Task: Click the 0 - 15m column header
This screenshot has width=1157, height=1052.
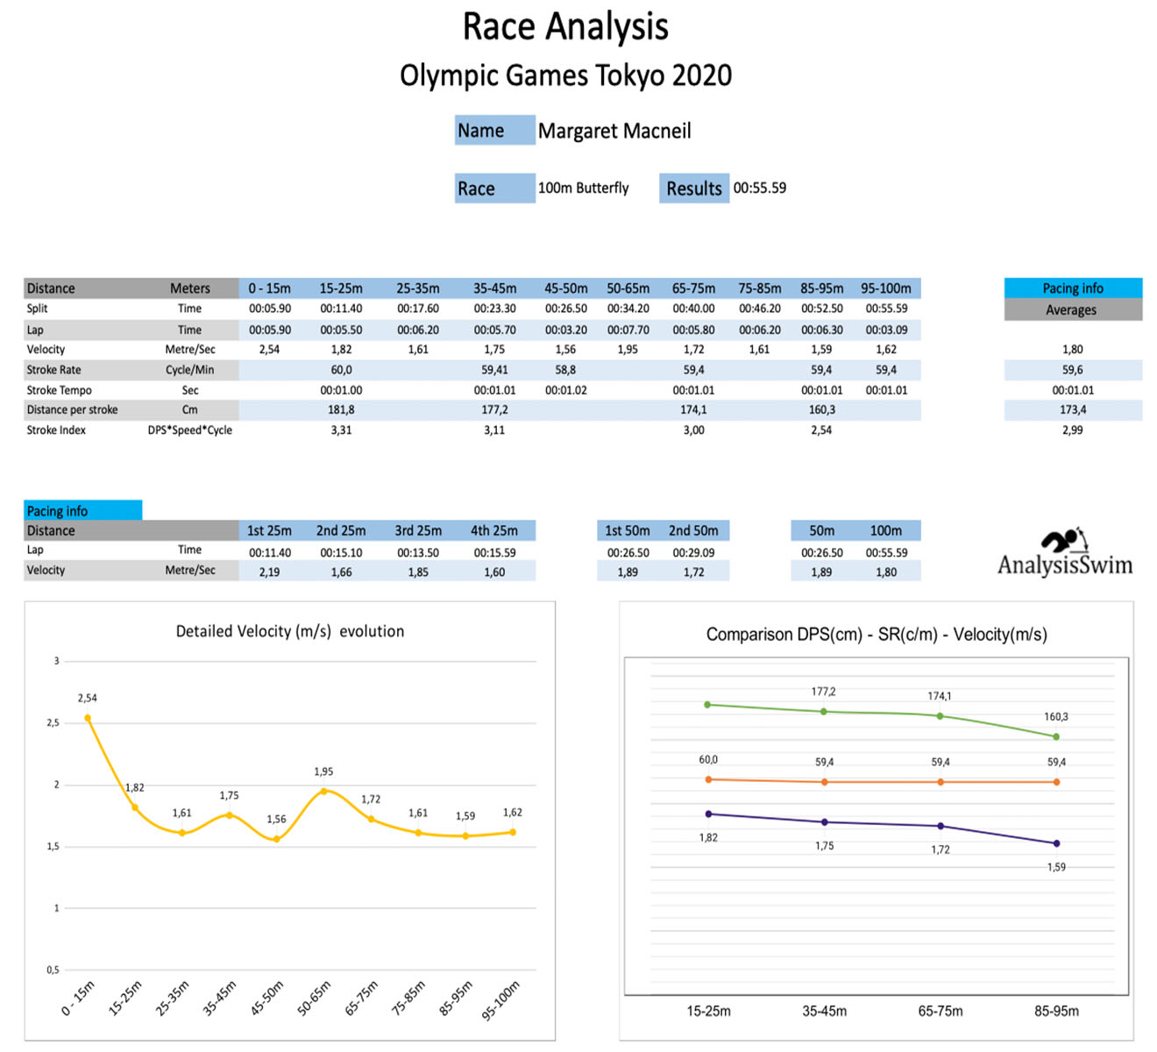Action: pyautogui.click(x=269, y=288)
